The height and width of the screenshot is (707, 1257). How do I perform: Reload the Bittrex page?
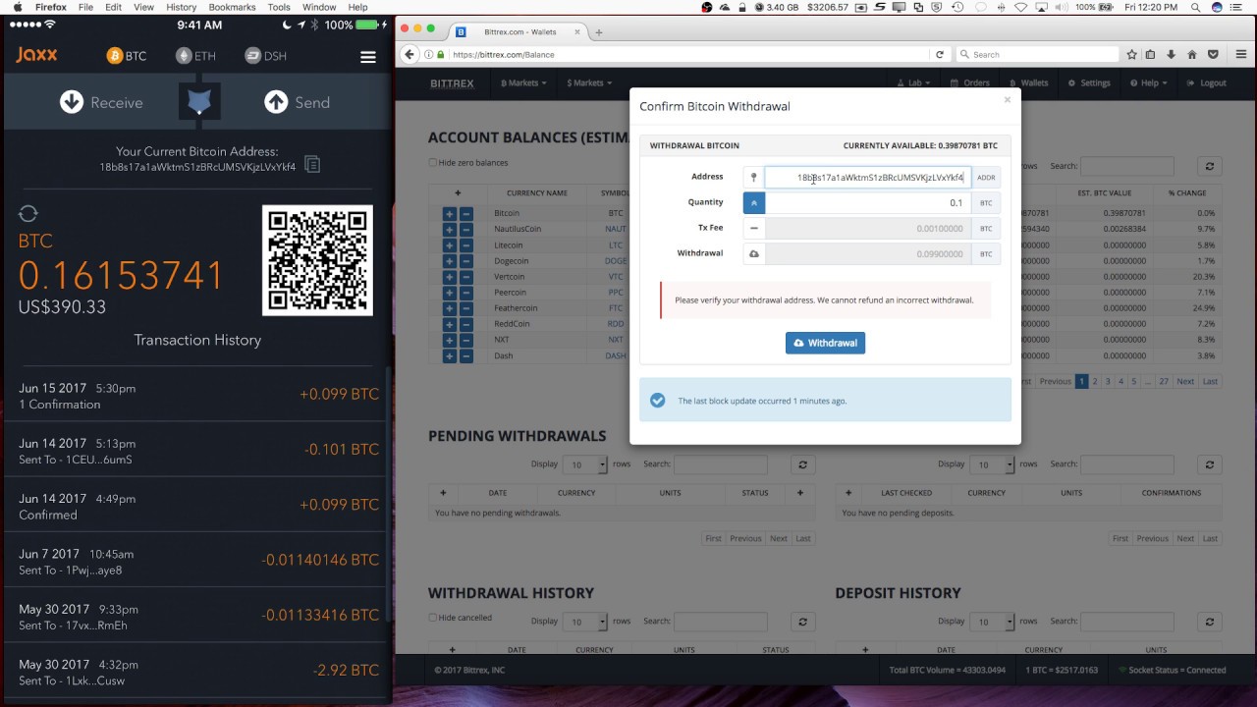(940, 54)
